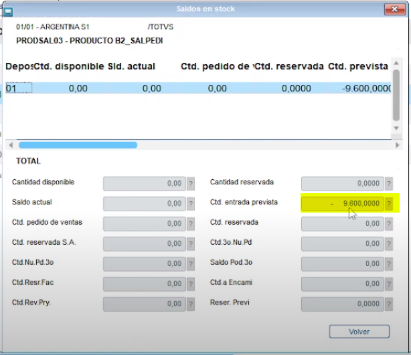Open help for Saldo Pod.3o field
This screenshot has width=411, height=355.
tap(389, 264)
